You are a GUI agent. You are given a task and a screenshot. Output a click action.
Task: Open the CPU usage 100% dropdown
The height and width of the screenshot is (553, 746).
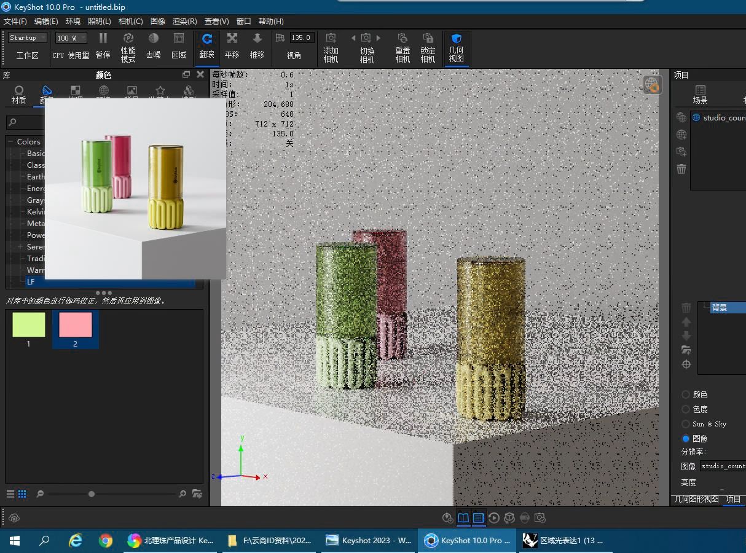point(71,38)
